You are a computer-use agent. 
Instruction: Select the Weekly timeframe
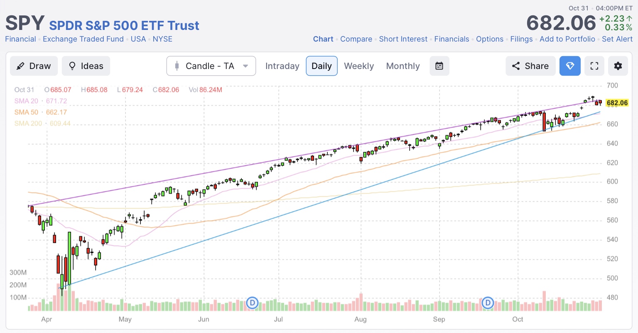click(359, 66)
